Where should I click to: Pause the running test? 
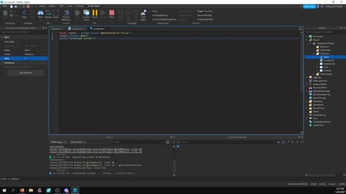95,14
